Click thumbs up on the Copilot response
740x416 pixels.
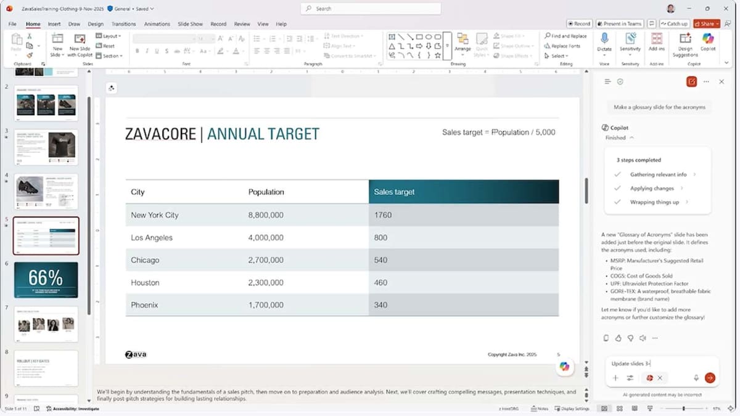coord(618,338)
